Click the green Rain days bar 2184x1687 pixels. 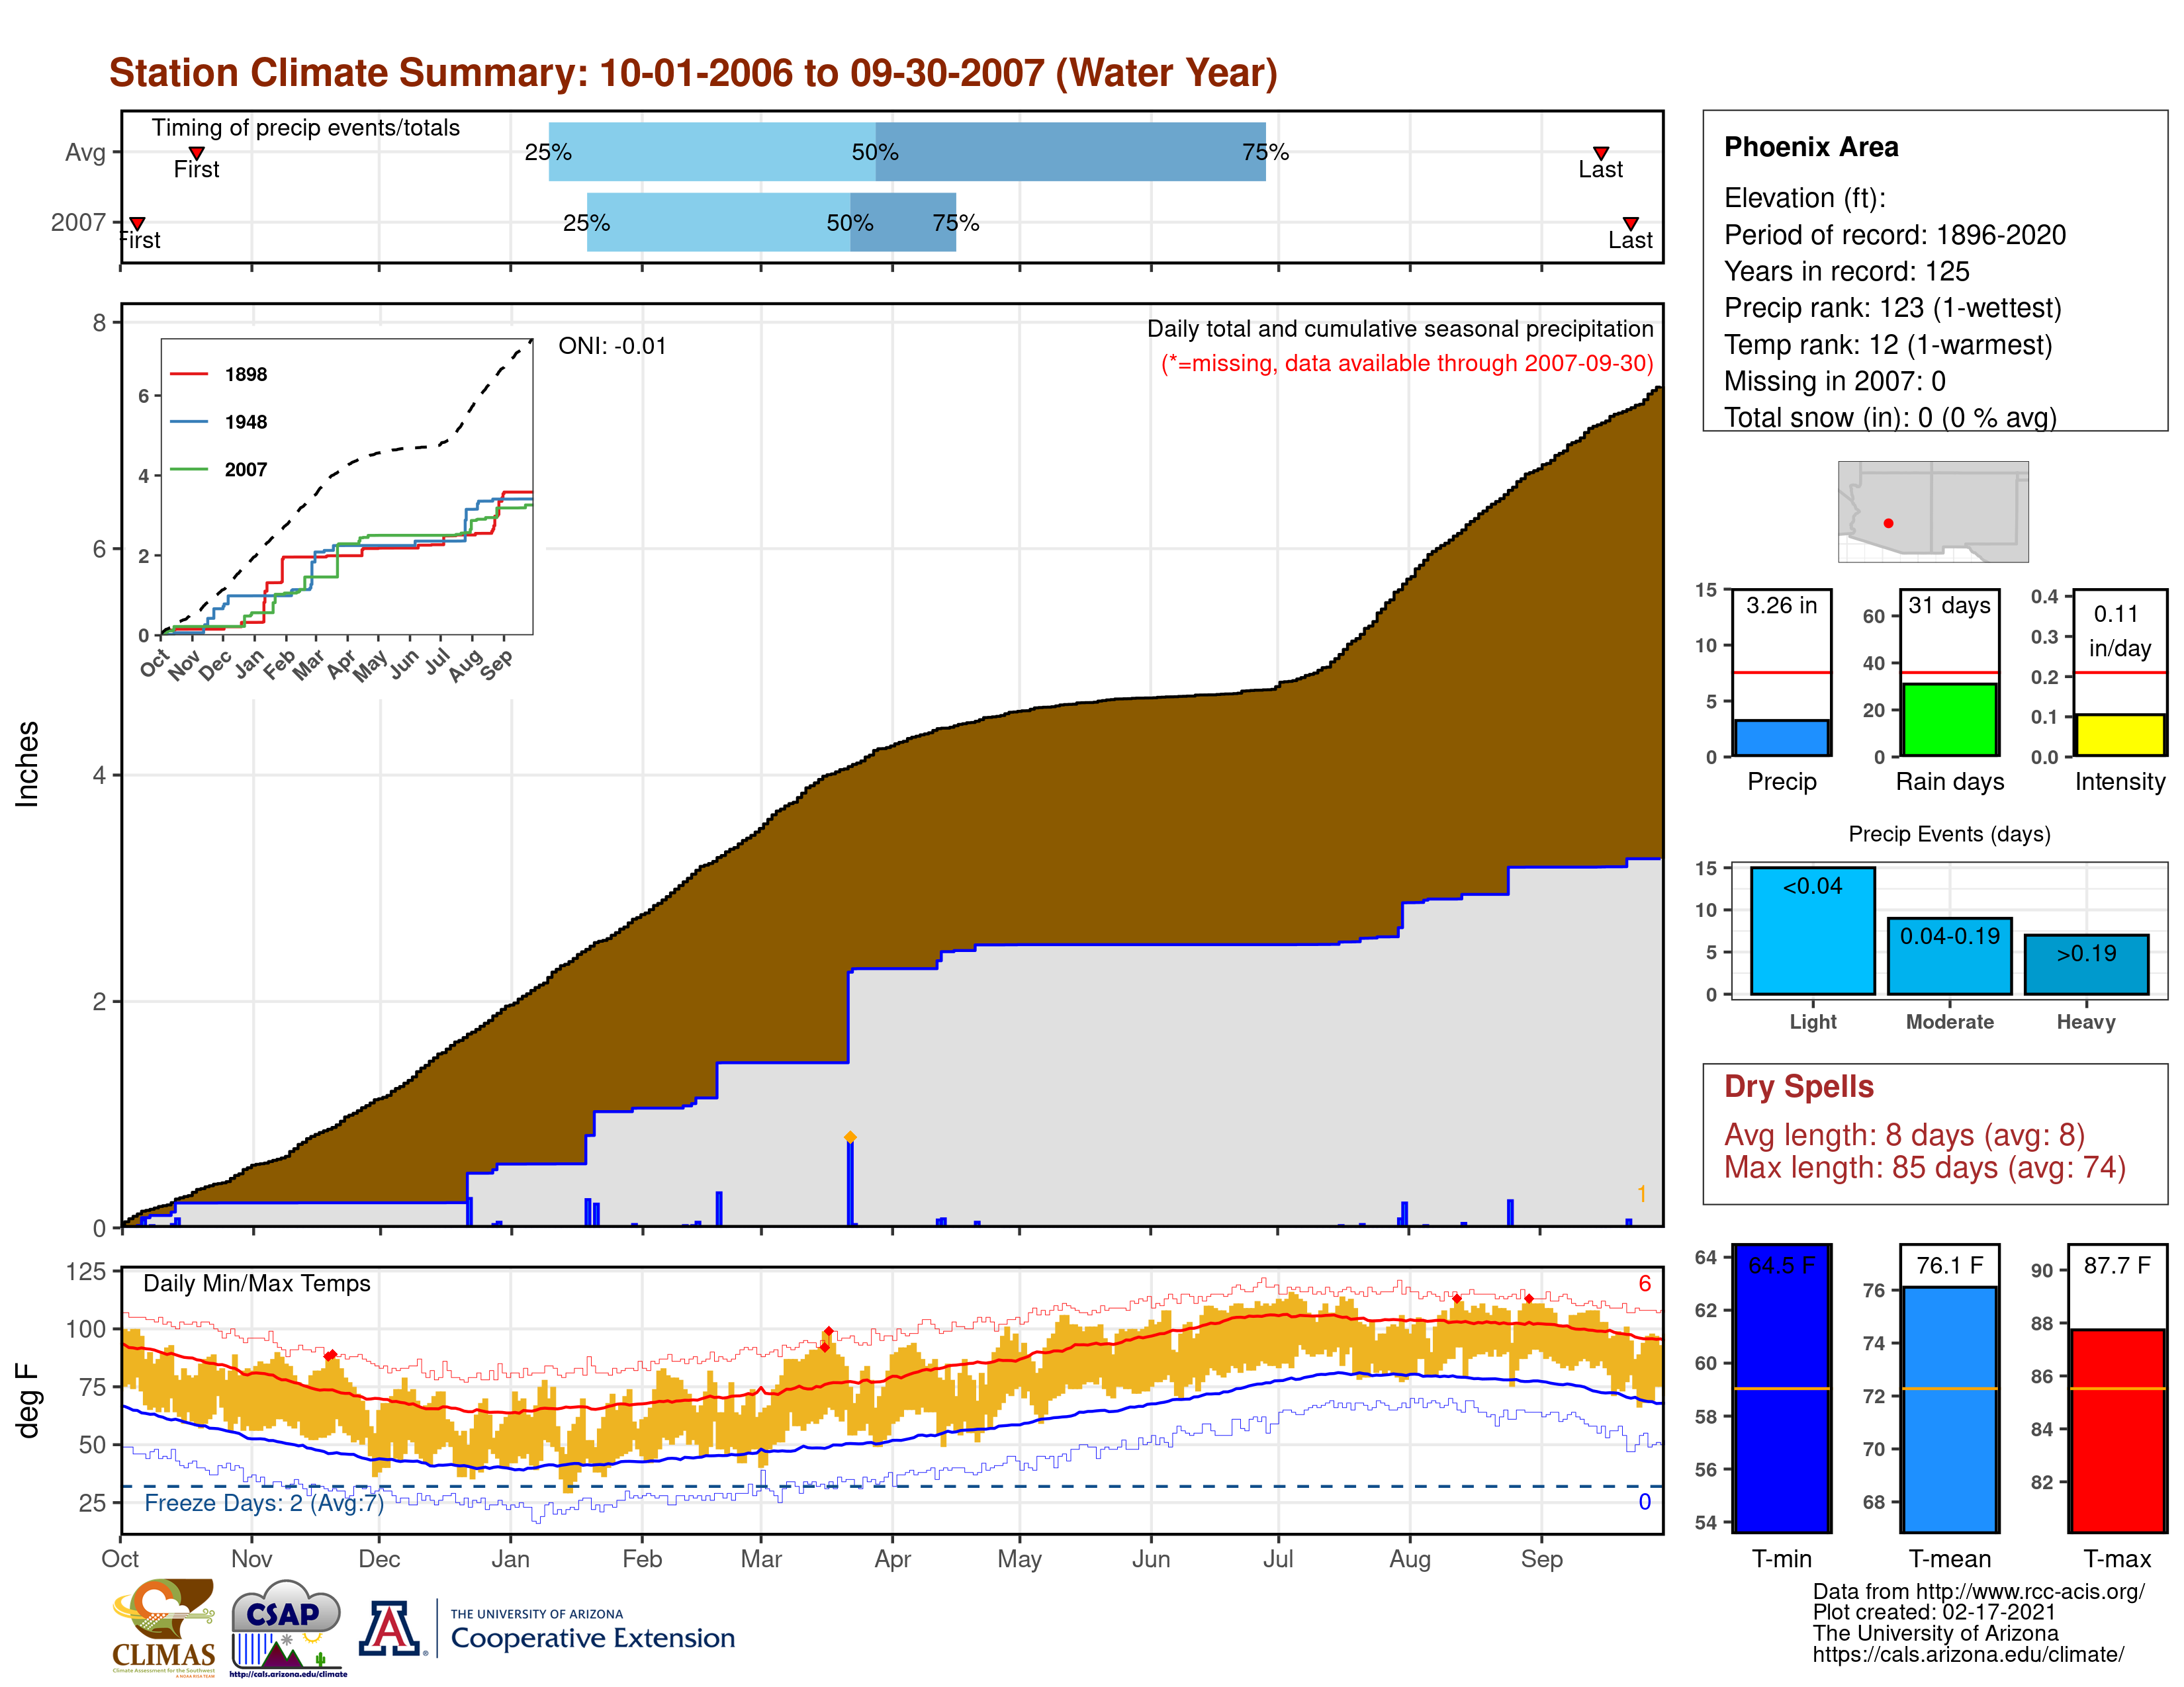coord(1949,720)
